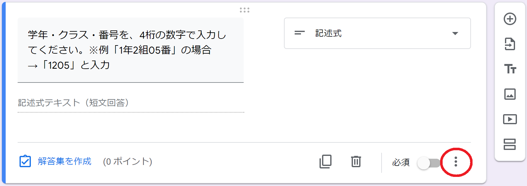Click the 記述式テキスト short answer placeholder
This screenshot has height=186, width=527.
pyautogui.click(x=74, y=103)
